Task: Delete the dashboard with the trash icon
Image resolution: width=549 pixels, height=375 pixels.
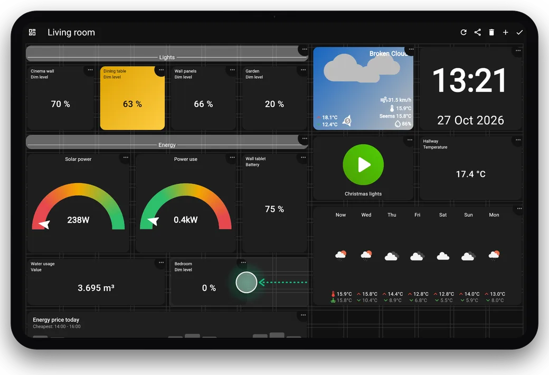Action: point(491,32)
